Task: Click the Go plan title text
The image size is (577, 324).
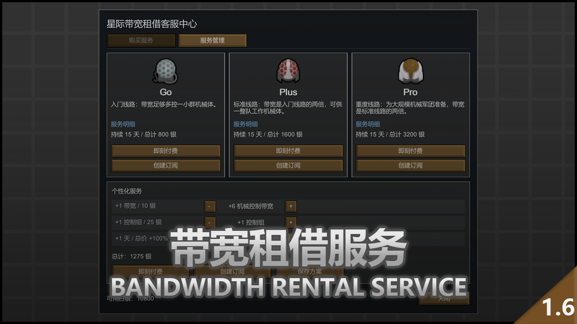Action: (x=165, y=92)
